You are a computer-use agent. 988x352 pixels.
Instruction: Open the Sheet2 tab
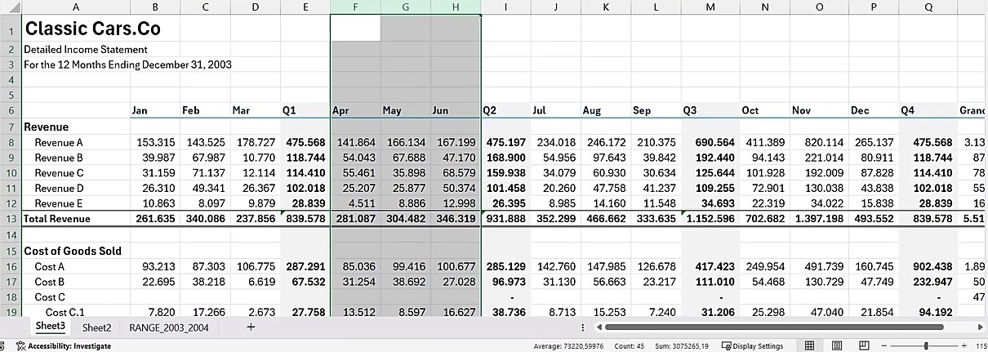[x=96, y=327]
